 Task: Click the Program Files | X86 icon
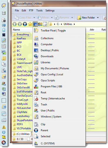[36, 86]
